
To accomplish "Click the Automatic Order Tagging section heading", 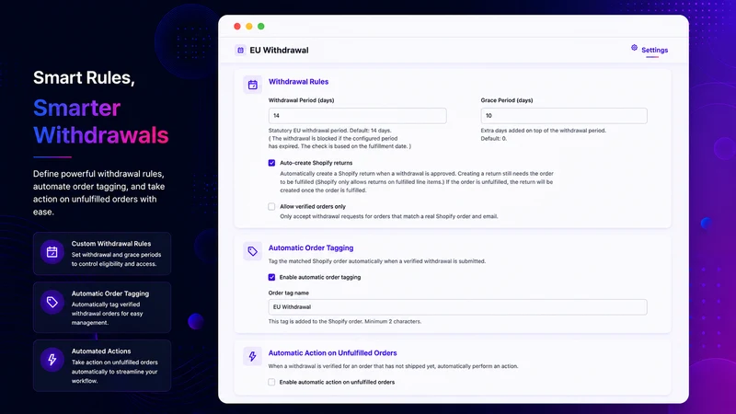I will [x=311, y=247].
